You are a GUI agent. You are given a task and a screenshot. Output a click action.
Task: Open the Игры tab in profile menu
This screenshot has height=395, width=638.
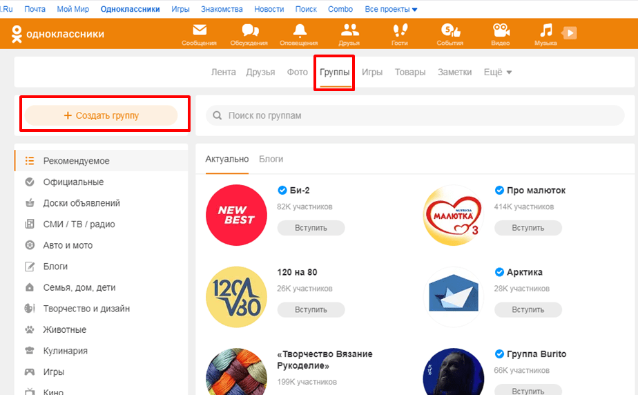pyautogui.click(x=372, y=72)
